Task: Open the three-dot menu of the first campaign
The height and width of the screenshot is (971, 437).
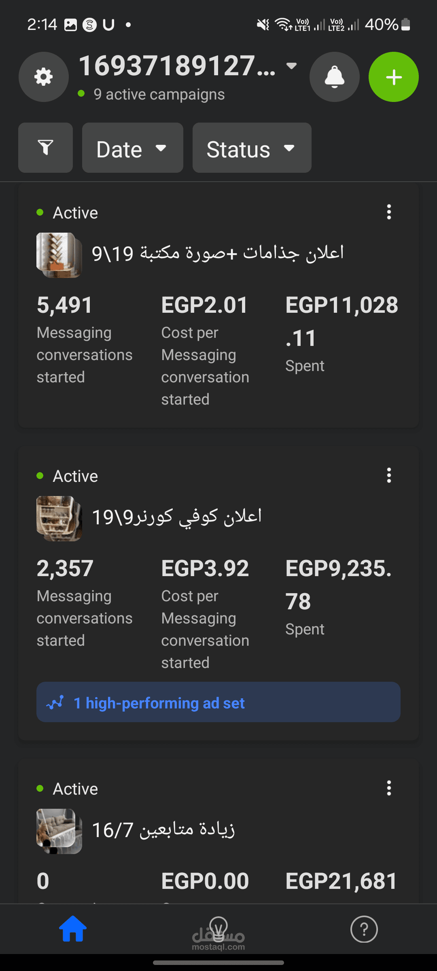Action: [389, 212]
